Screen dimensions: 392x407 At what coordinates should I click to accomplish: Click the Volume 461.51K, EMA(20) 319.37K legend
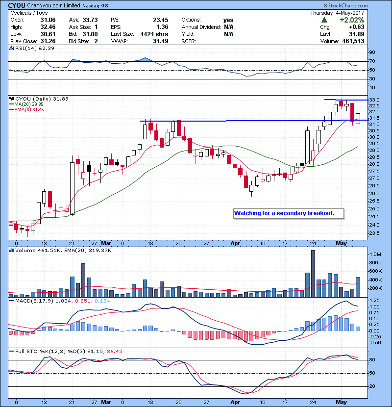point(63,250)
